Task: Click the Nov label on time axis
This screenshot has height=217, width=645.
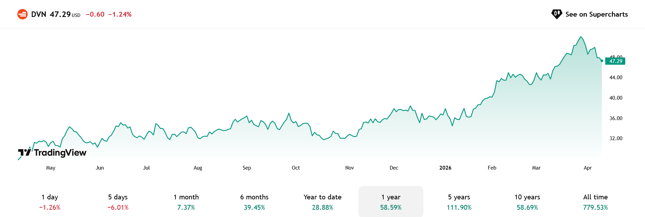Action: coord(350,168)
